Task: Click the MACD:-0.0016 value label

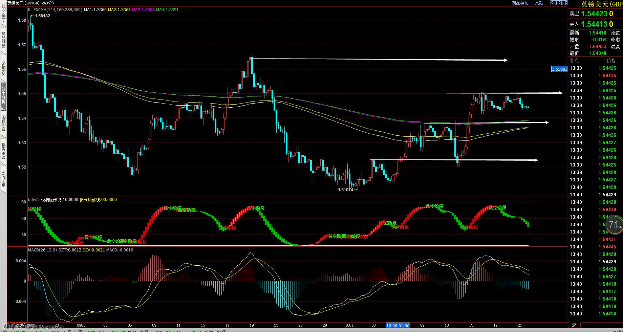Action: (x=120, y=250)
